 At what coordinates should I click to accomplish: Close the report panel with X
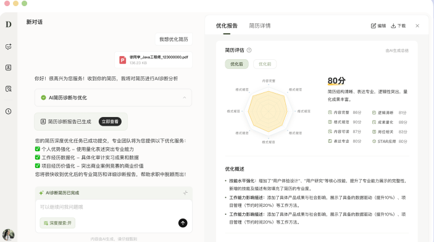click(417, 26)
